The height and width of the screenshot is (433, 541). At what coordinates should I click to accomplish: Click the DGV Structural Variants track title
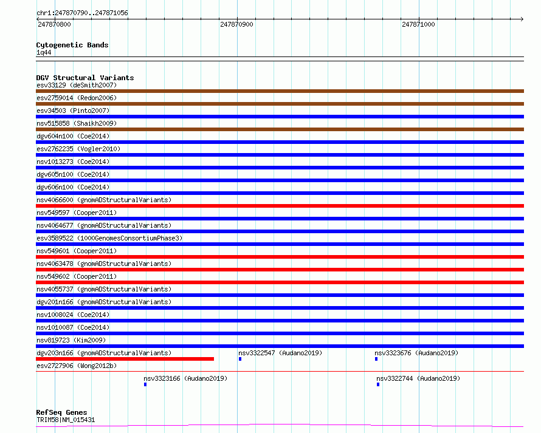tap(85, 78)
